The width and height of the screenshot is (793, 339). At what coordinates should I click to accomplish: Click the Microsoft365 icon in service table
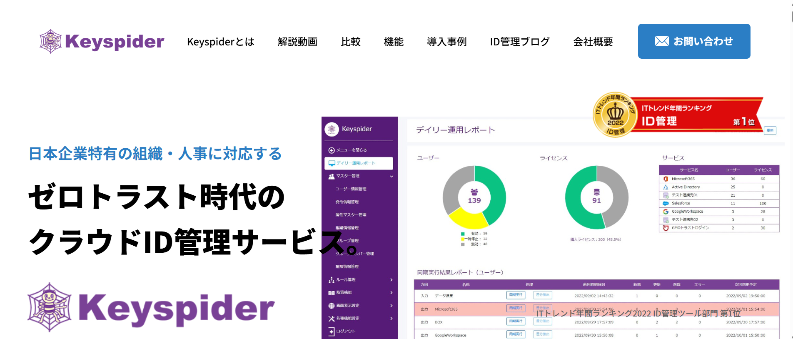point(666,179)
